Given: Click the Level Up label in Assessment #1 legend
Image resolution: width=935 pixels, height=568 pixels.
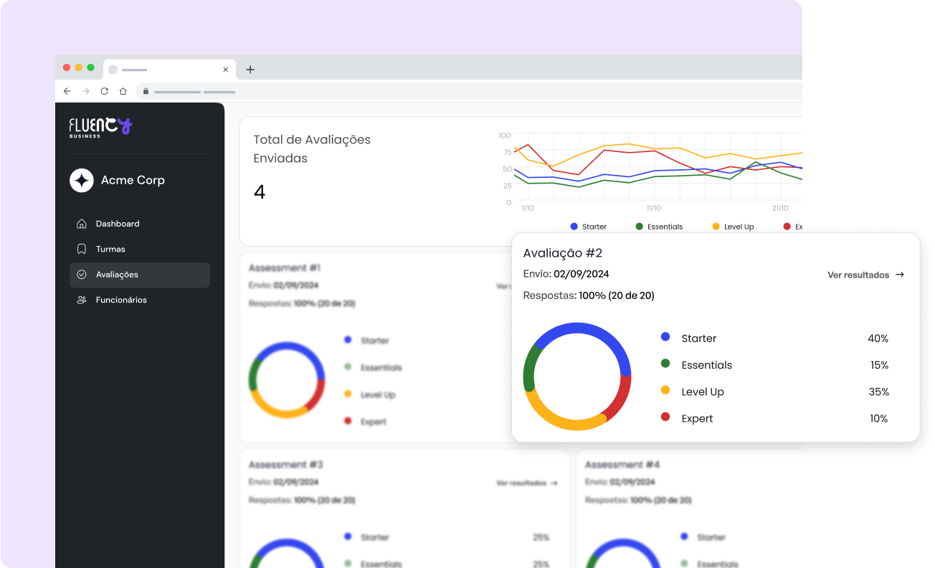Looking at the screenshot, I should click(378, 394).
